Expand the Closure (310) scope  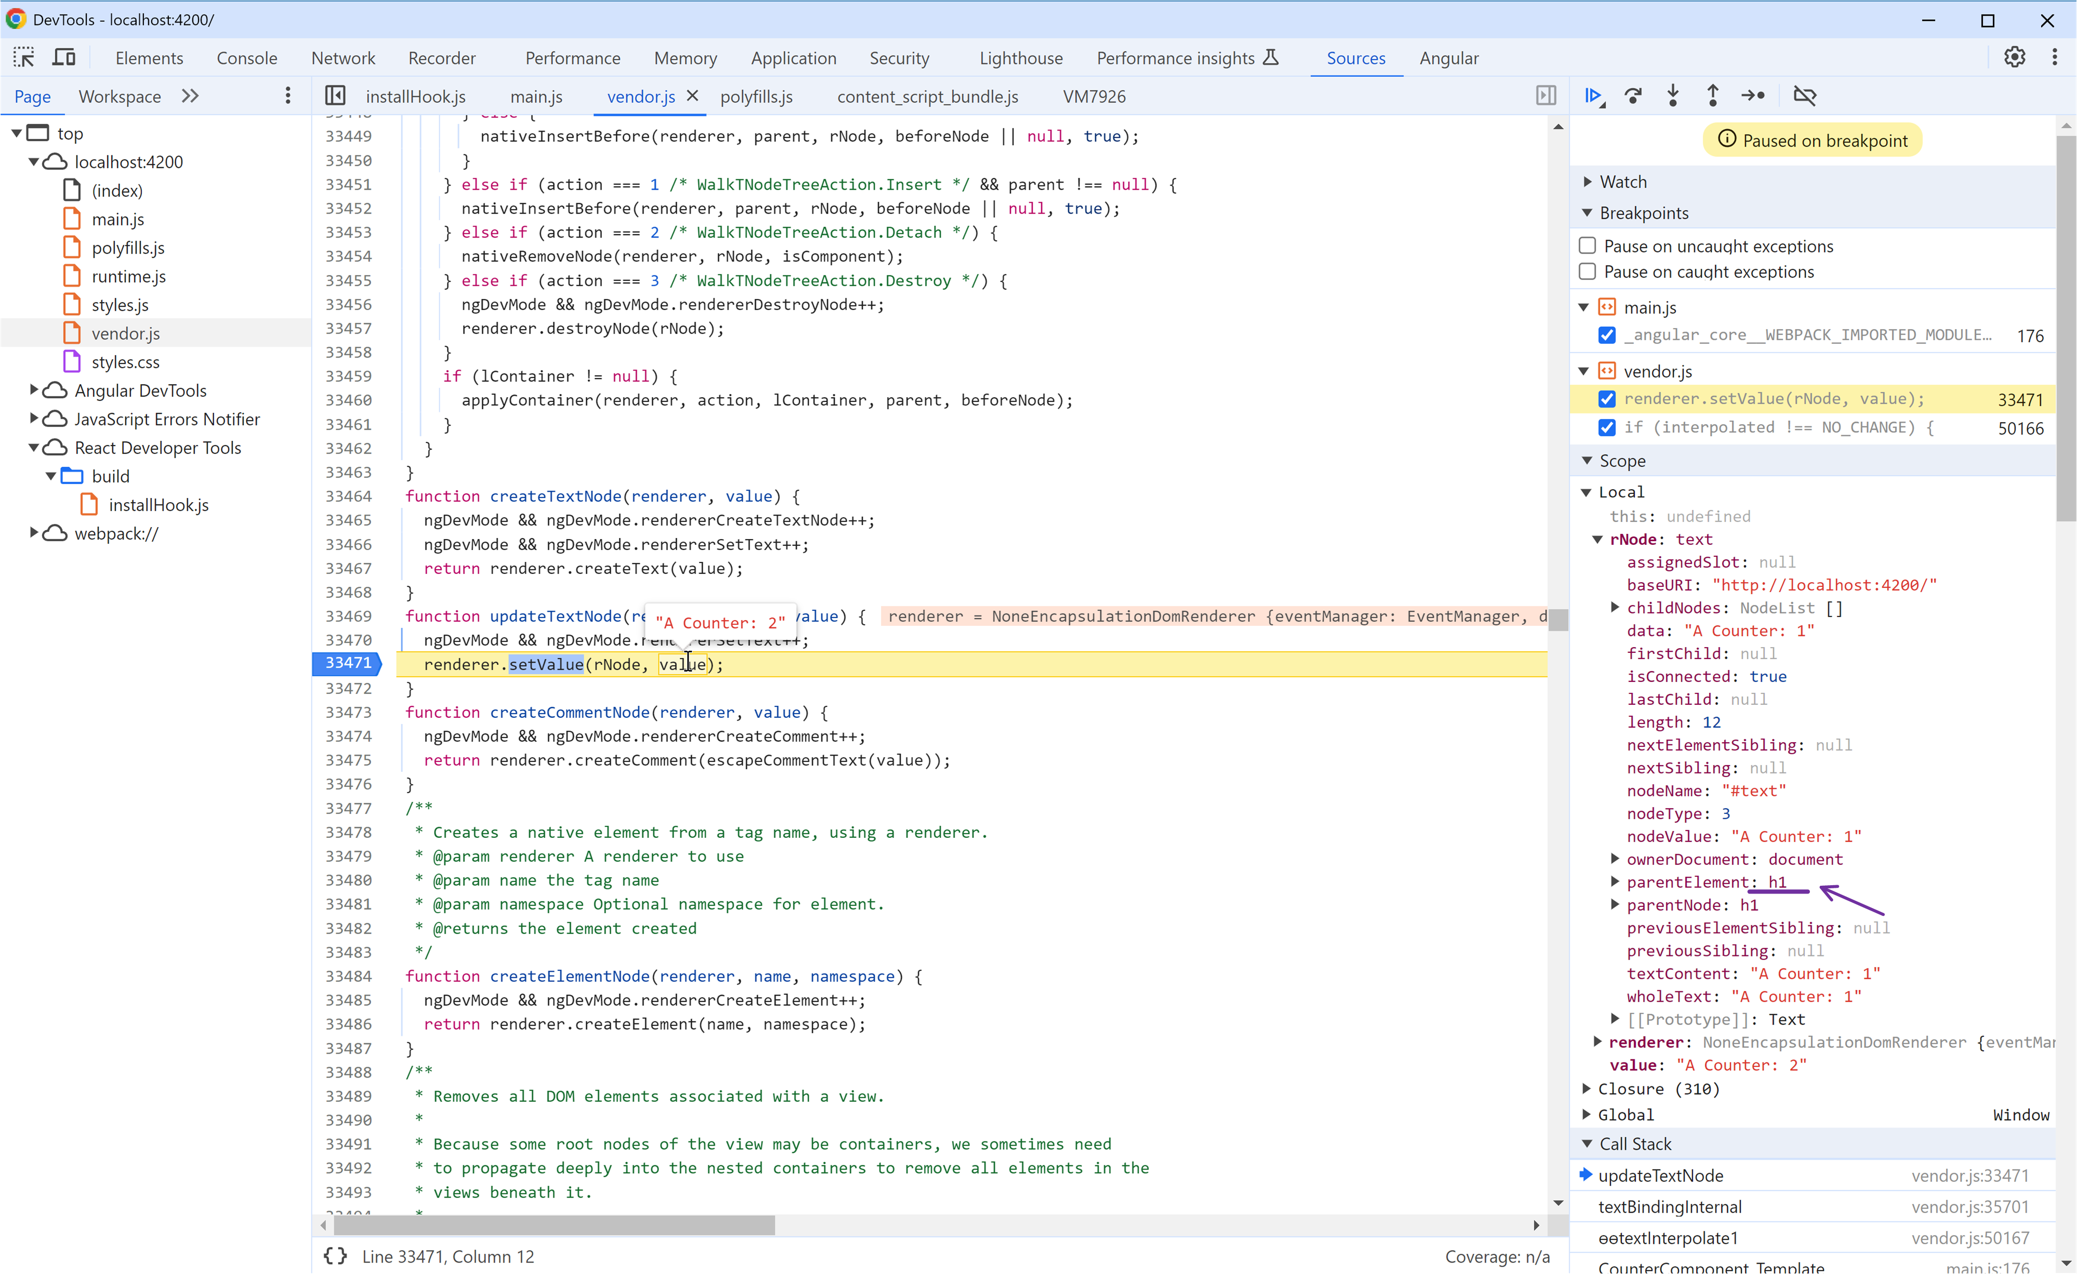[1587, 1088]
